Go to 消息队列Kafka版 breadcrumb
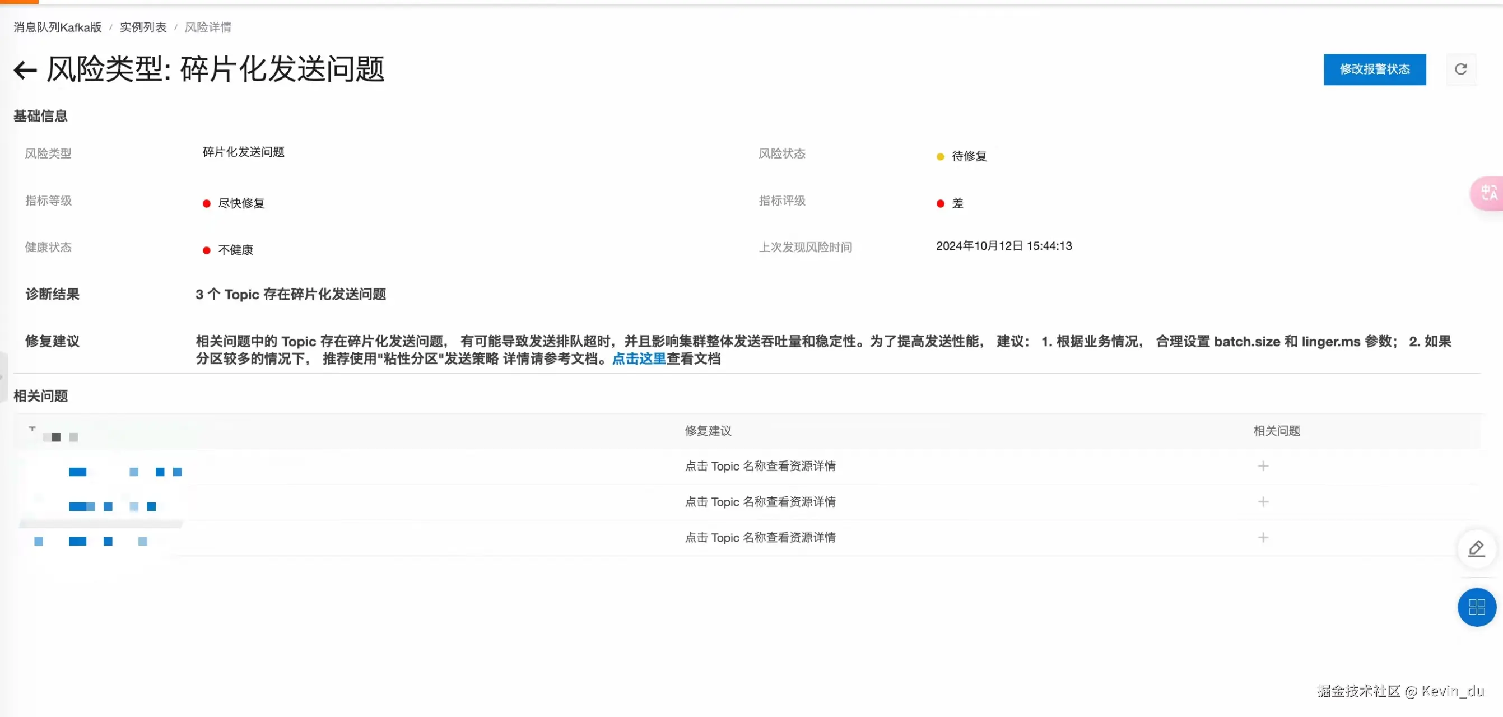The height and width of the screenshot is (717, 1503). tap(58, 27)
